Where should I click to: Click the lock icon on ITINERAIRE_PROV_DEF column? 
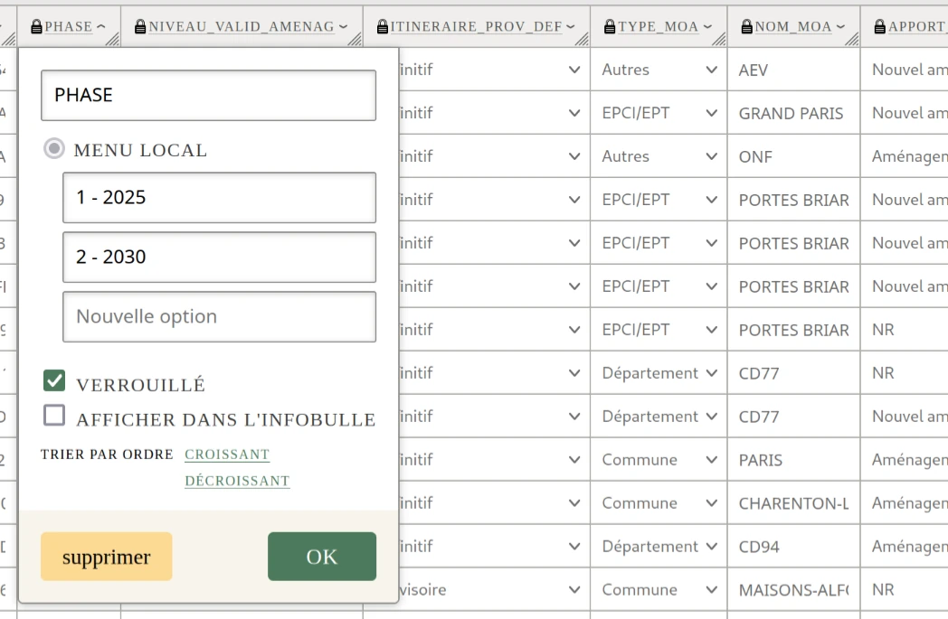[383, 27]
